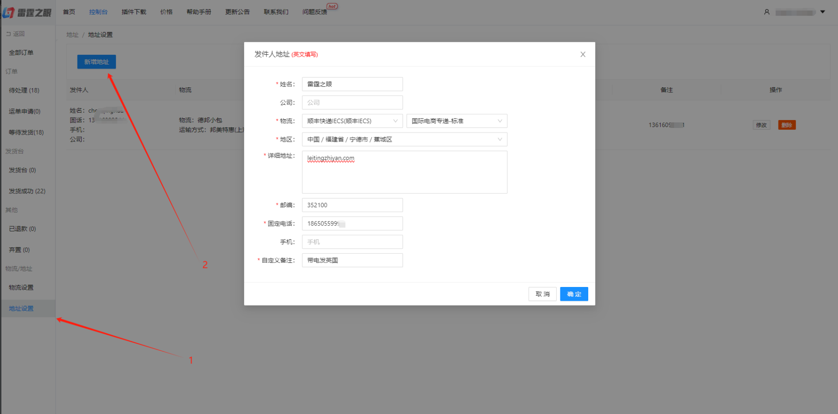This screenshot has height=414, width=838.
Task: Open the user account icon
Action: coord(767,12)
